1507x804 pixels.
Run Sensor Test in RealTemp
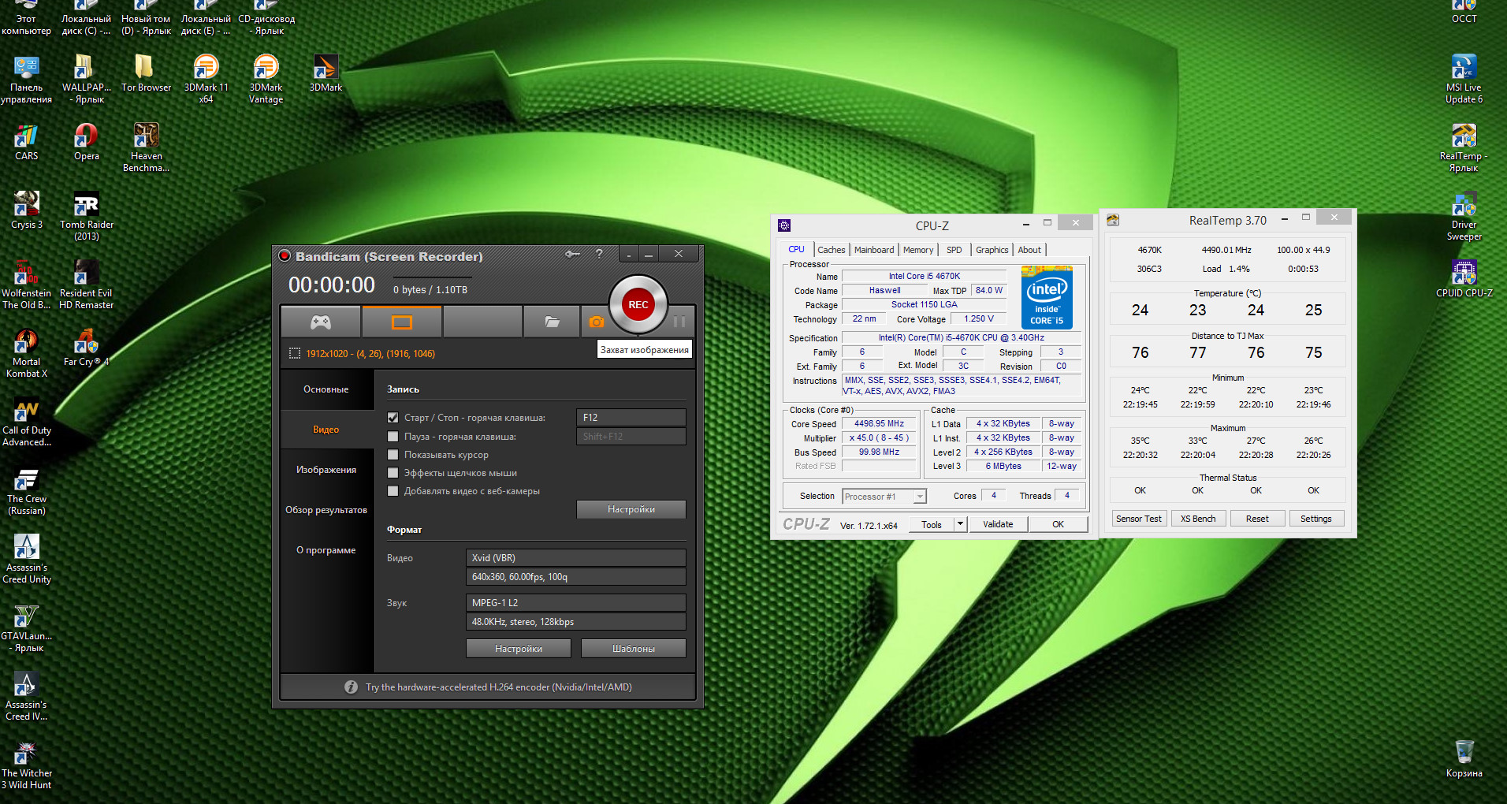click(x=1139, y=519)
